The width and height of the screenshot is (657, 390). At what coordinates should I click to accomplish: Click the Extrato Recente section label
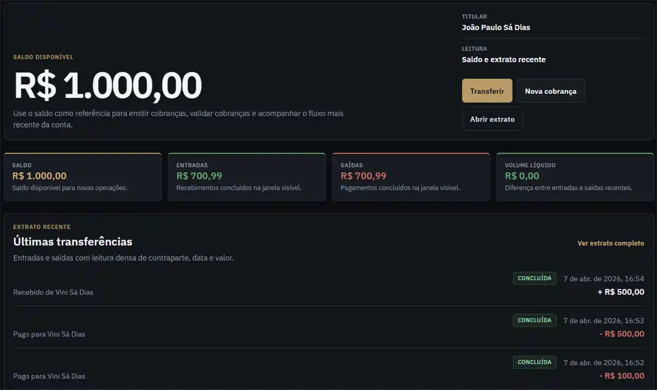(42, 227)
